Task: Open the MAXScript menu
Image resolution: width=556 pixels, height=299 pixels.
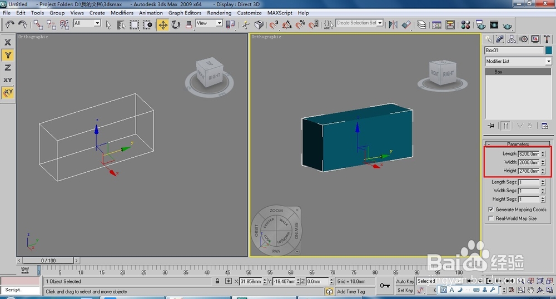Action: pos(280,13)
